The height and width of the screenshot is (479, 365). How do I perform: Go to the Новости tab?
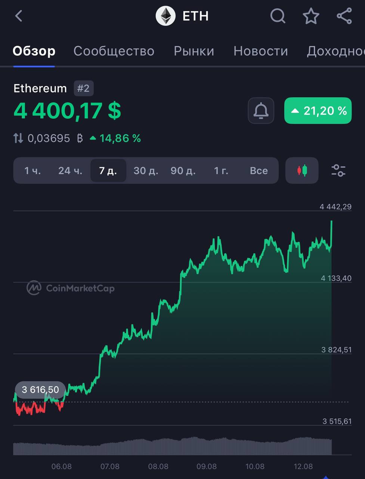pos(261,51)
